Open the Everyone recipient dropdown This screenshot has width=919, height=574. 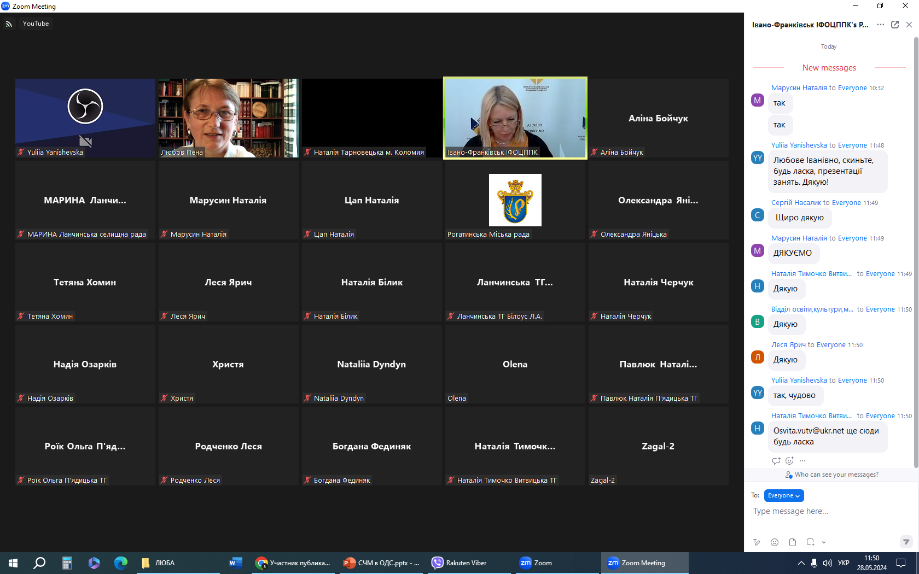coord(783,495)
